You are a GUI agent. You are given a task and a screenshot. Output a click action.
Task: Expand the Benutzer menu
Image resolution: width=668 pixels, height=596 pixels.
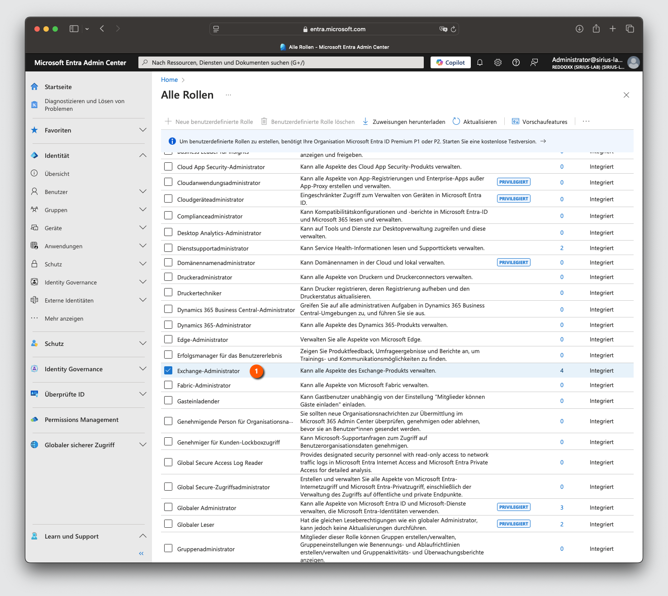point(143,192)
